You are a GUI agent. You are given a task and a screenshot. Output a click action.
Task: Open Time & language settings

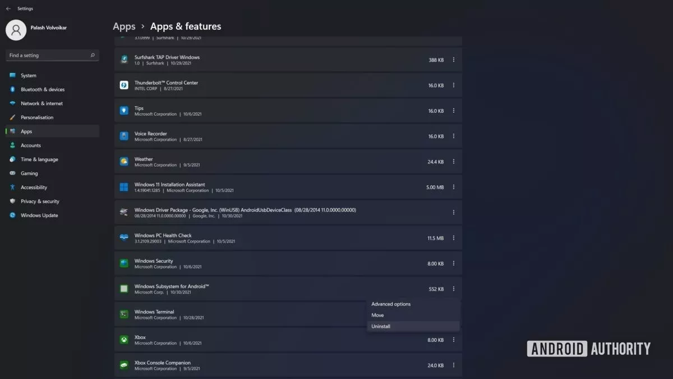[x=52, y=159]
